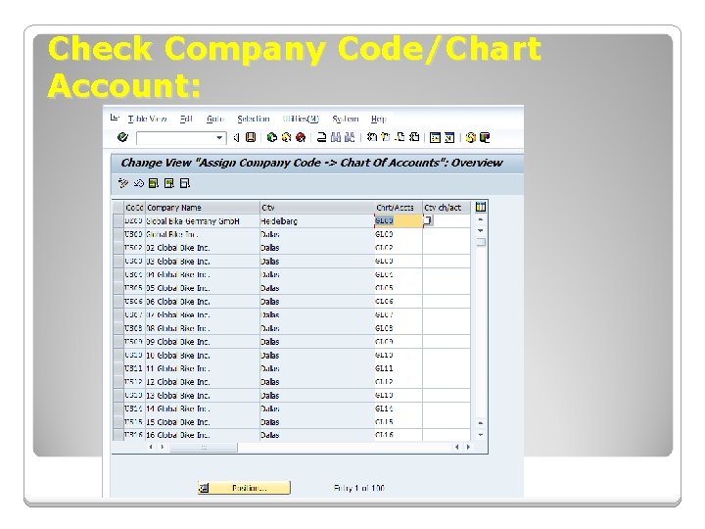Click GL11 chart of accounts cell
Viewport: 705px width, 529px height.
click(x=399, y=368)
